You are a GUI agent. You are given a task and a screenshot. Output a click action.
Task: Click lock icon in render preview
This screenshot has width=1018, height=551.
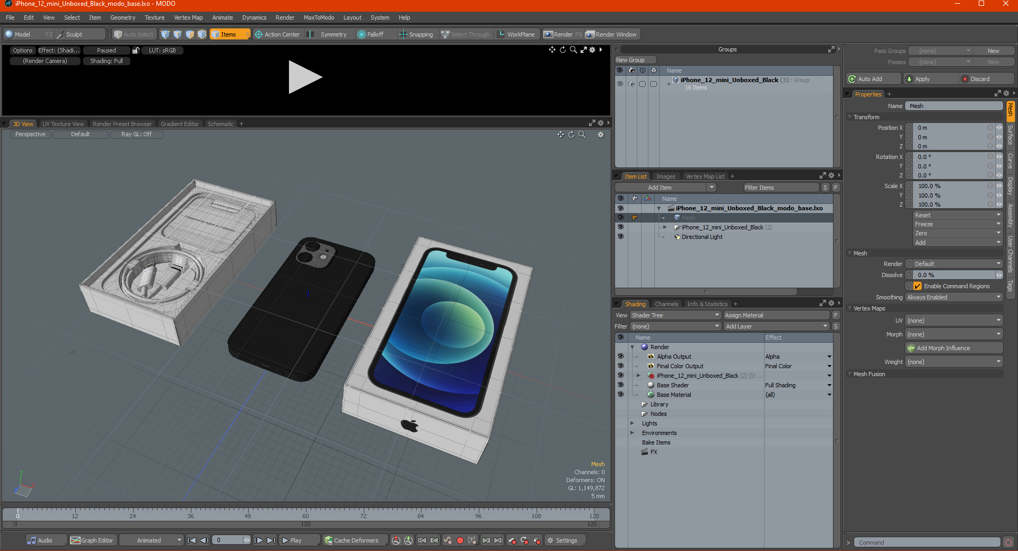tap(136, 50)
